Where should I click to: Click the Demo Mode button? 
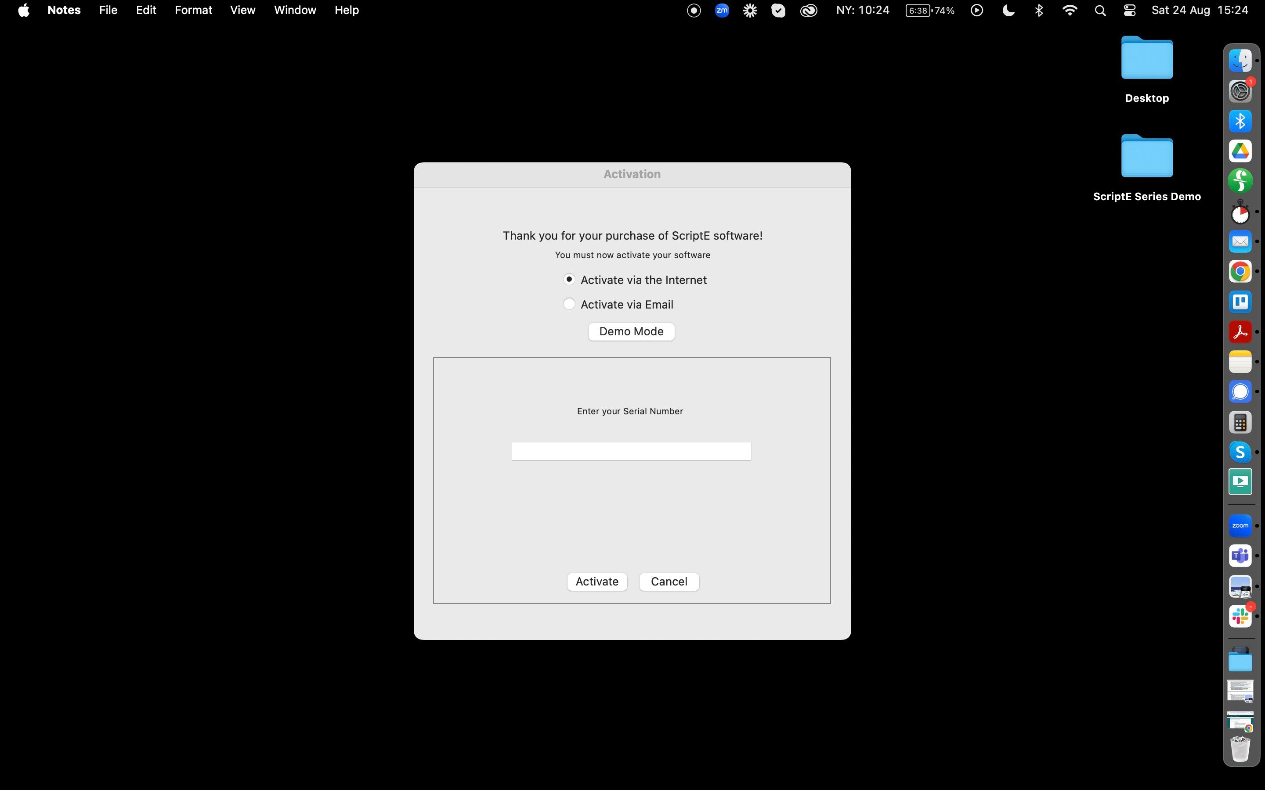(631, 331)
